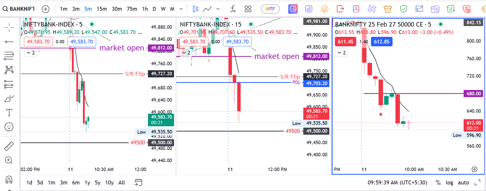Click the red exit arrow icon
This screenshot has height=191, width=486.
tap(340, 9)
